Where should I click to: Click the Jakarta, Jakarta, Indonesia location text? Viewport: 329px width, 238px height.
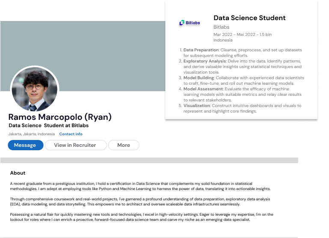[32, 134]
